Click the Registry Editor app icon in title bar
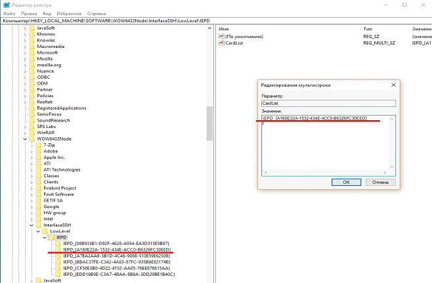The width and height of the screenshot is (432, 283). click(5, 5)
